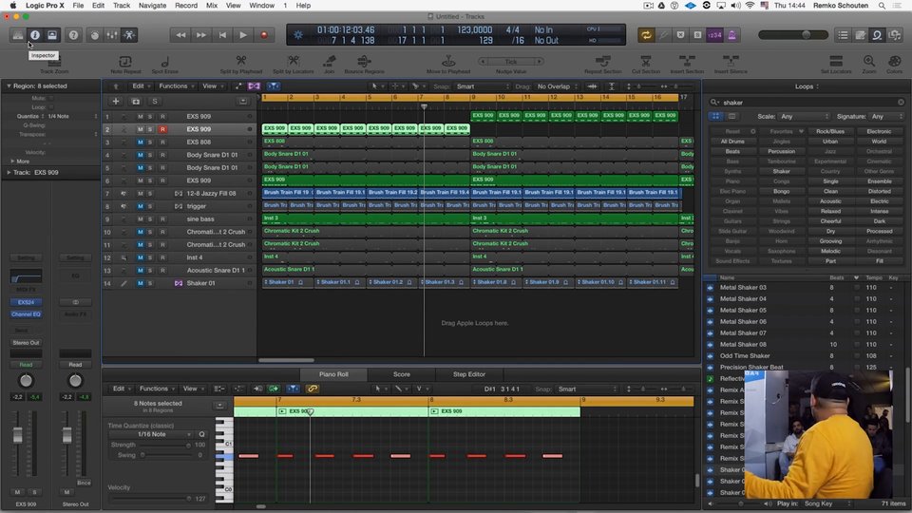Solo the Inst 4 track

[150, 257]
